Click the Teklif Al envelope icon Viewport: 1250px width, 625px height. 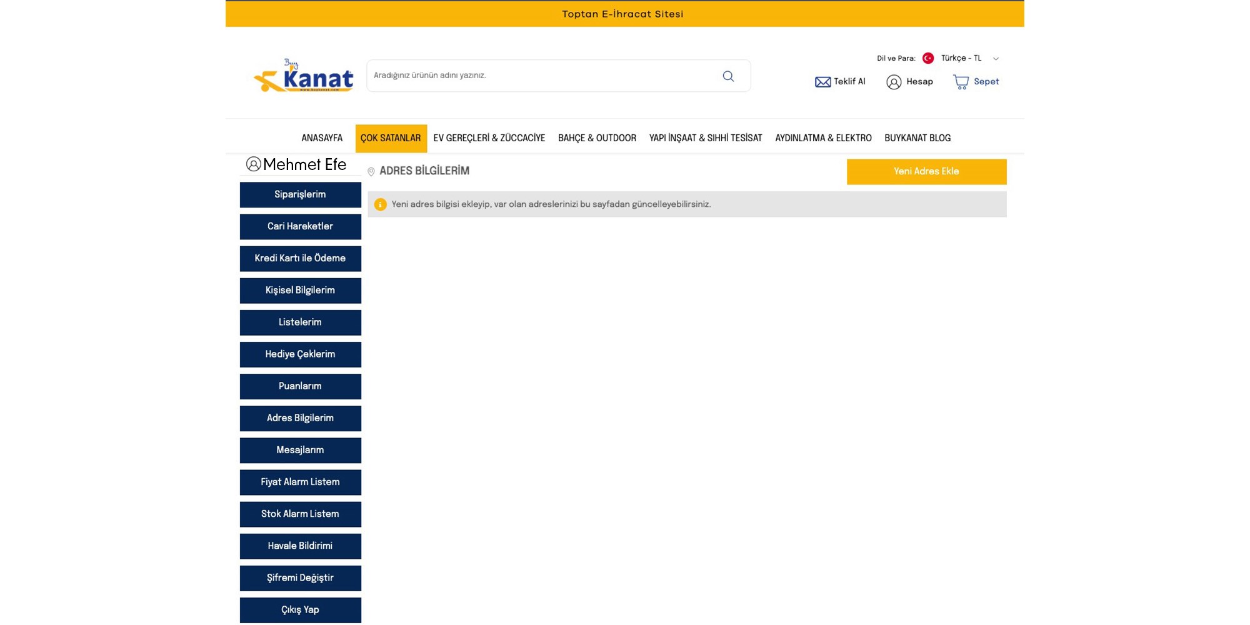tap(822, 82)
